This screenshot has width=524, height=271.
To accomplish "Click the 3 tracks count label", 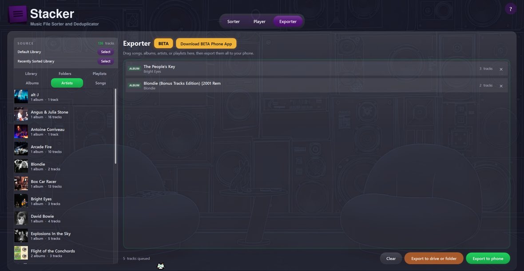I will (486, 69).
